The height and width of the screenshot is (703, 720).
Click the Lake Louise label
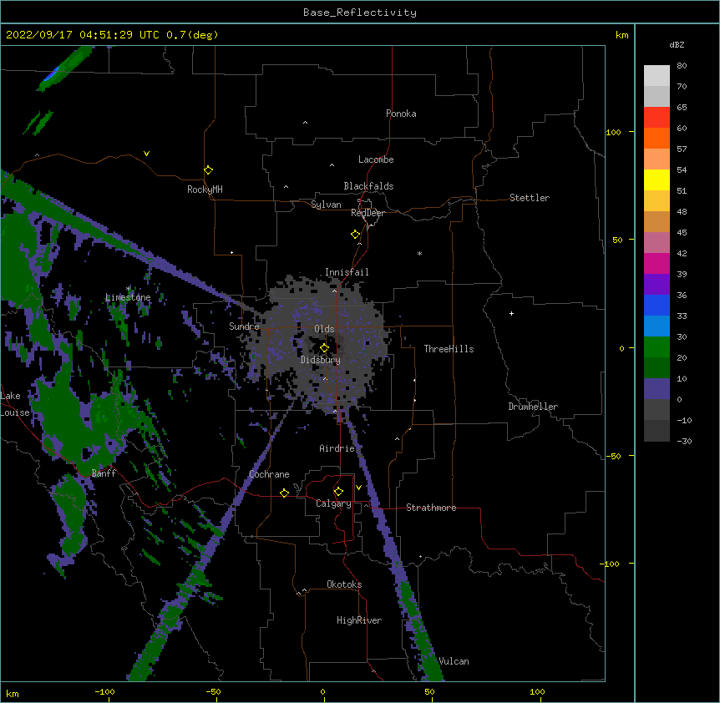(15, 404)
